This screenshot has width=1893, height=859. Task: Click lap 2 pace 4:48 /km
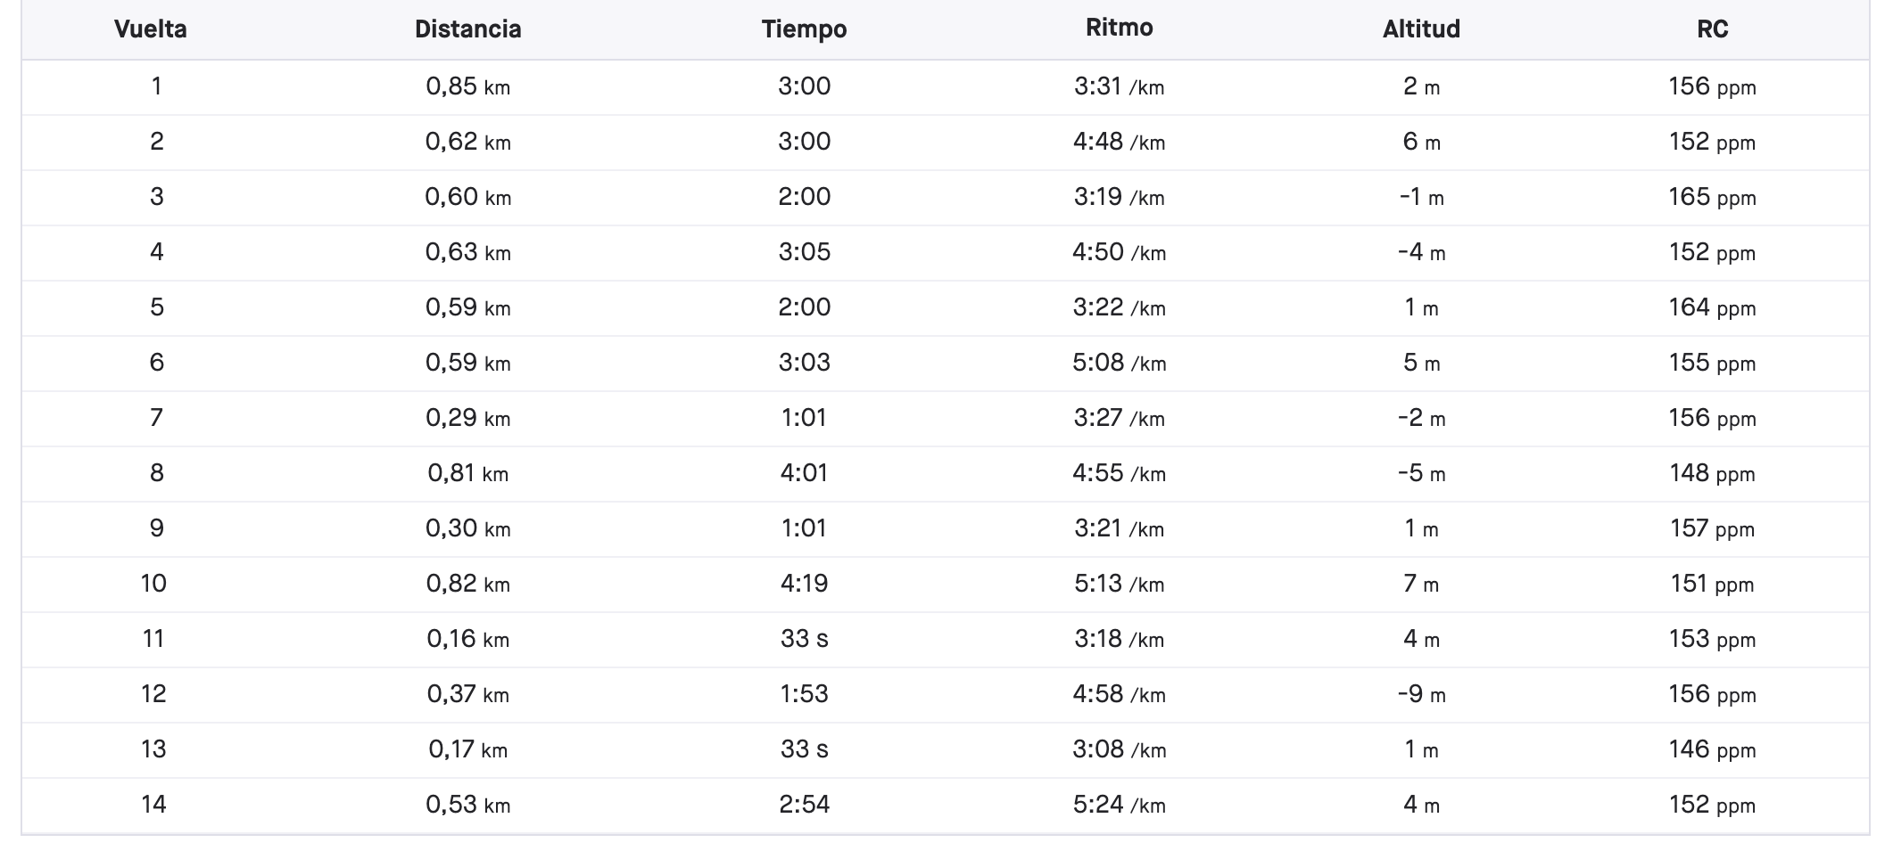1119,142
